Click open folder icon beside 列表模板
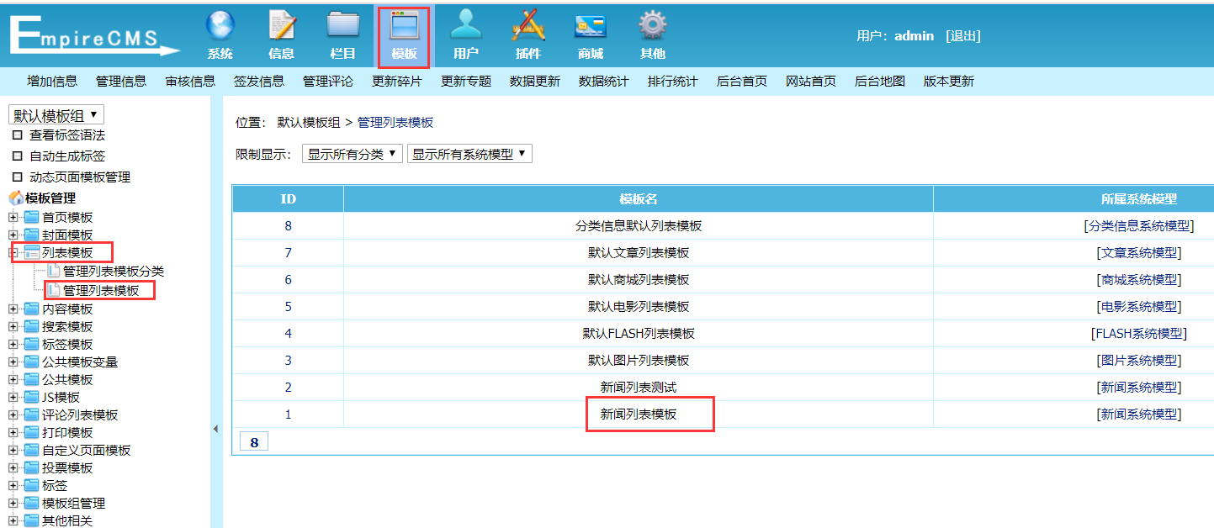This screenshot has height=528, width=1214. click(32, 252)
